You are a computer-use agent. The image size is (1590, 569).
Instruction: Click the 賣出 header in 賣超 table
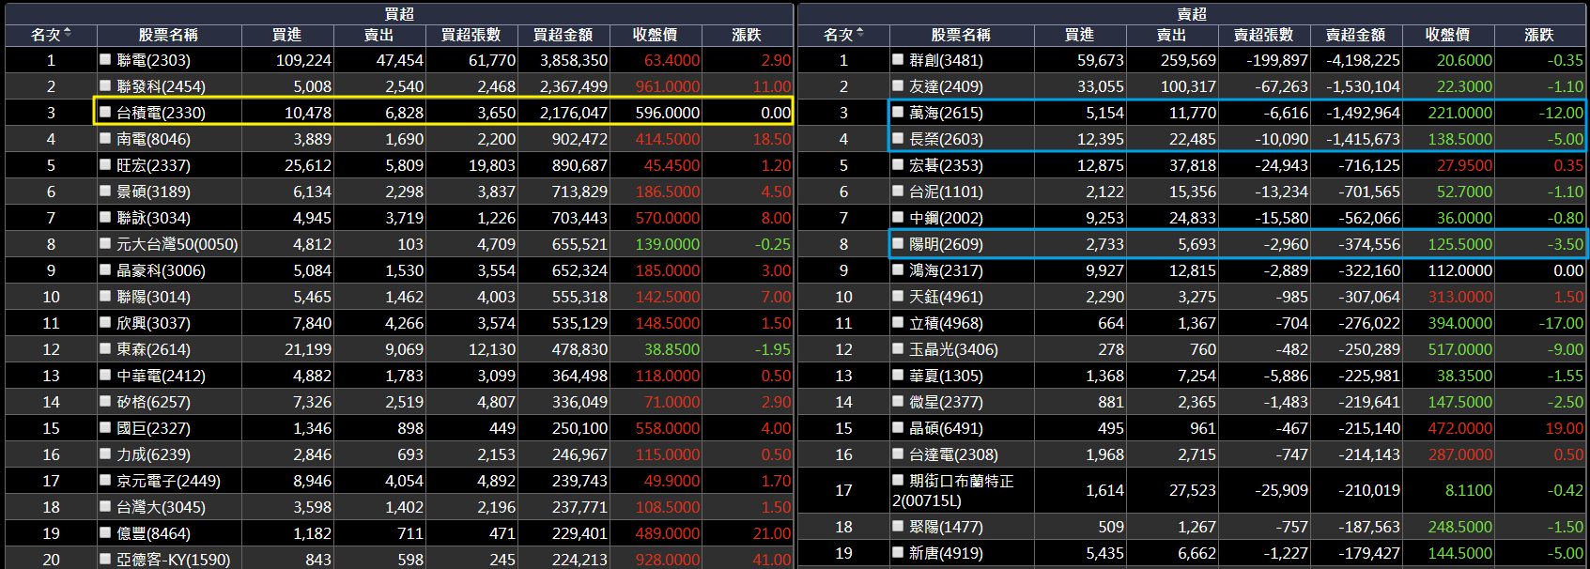(1171, 35)
